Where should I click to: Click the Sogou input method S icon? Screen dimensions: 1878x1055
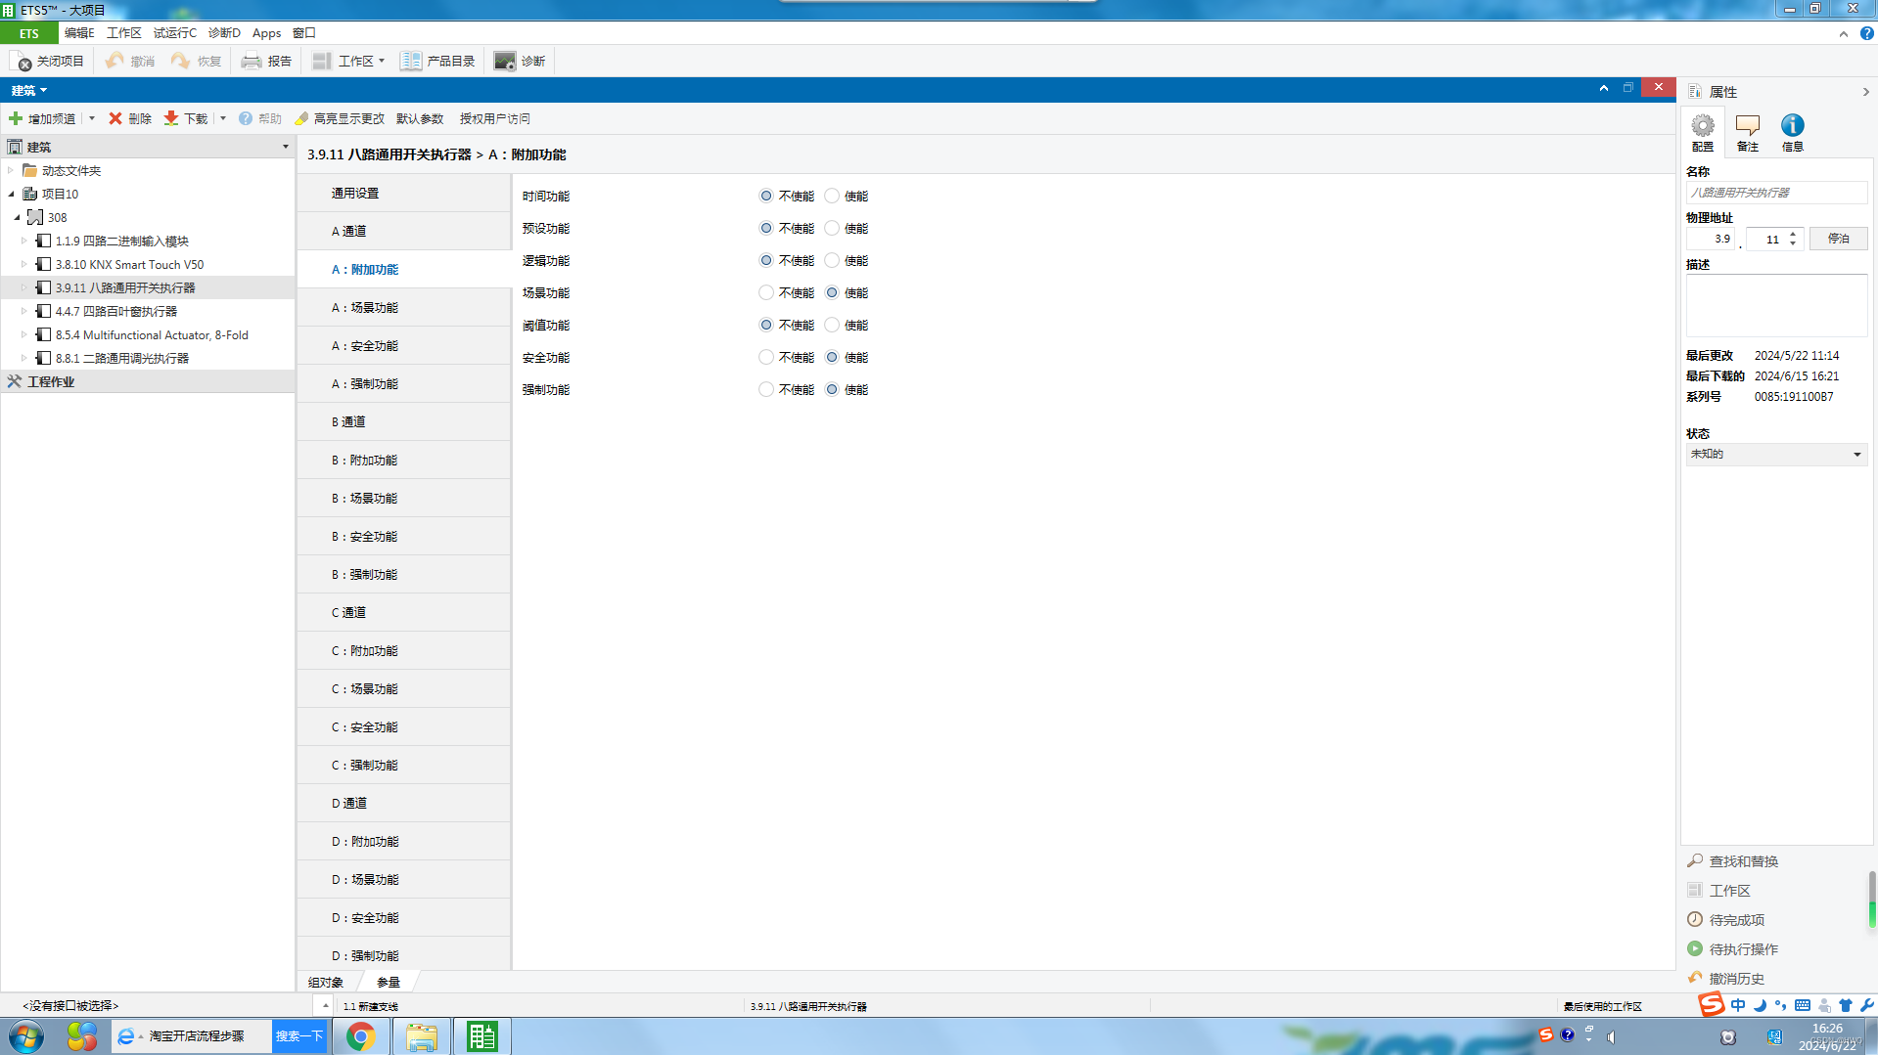point(1712,1004)
